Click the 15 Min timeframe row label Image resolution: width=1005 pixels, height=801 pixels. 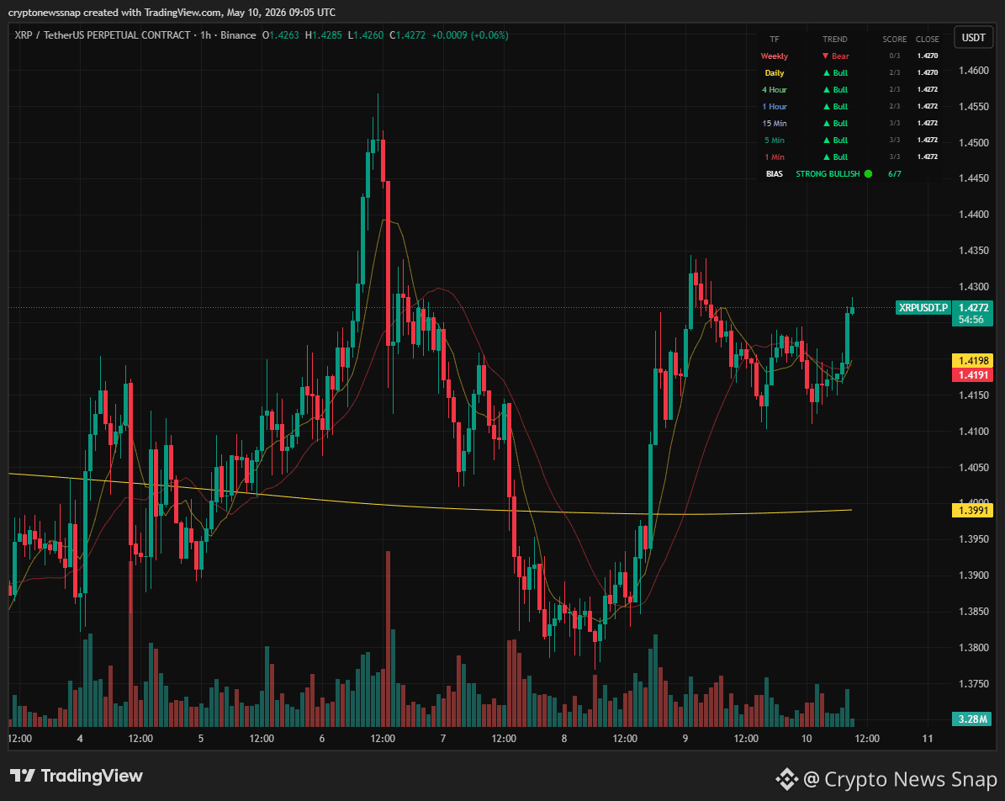775,123
